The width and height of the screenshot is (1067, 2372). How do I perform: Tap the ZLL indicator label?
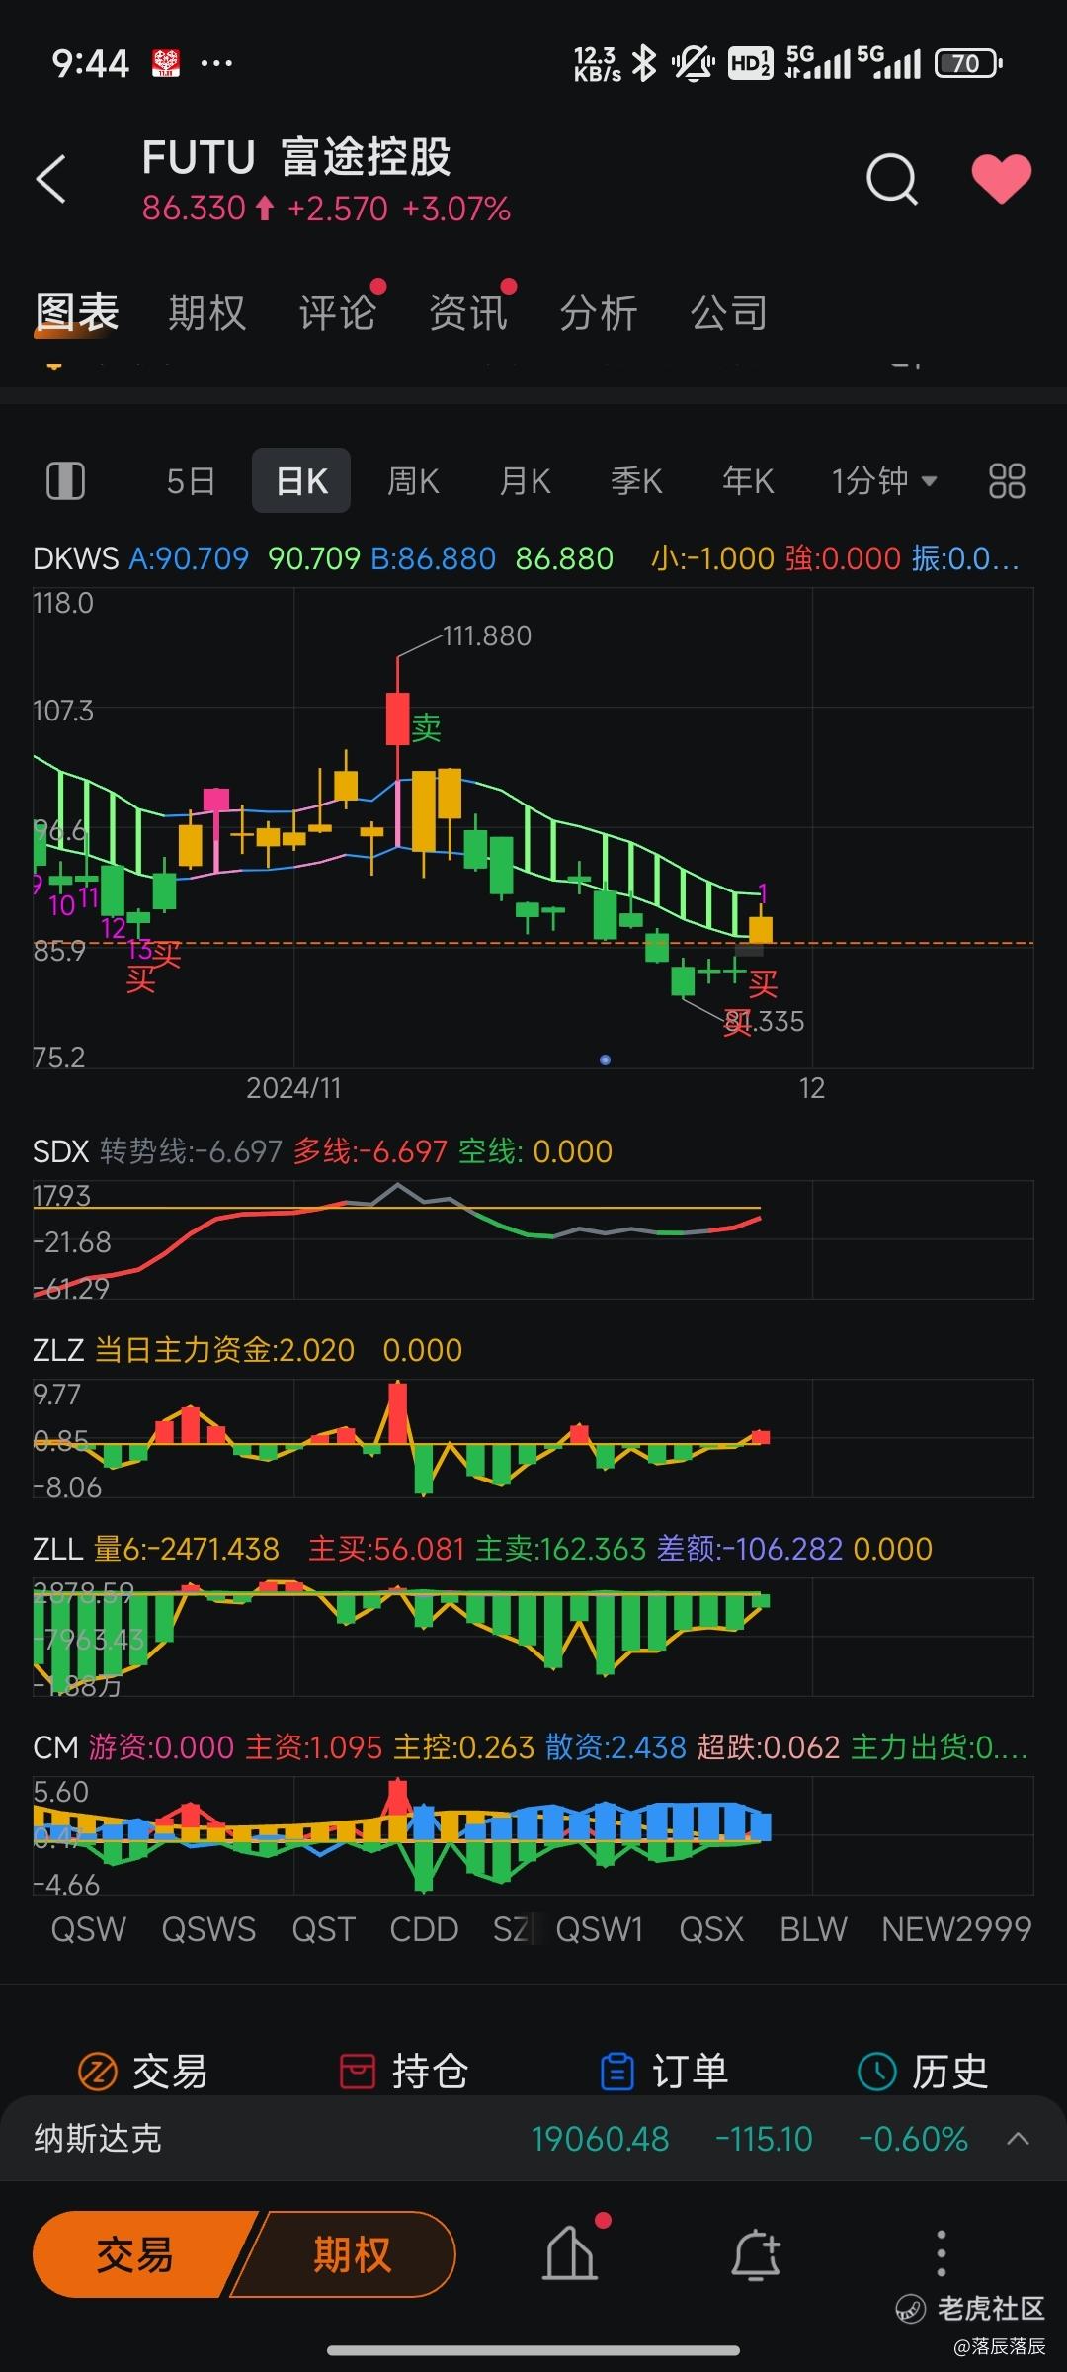57,1549
